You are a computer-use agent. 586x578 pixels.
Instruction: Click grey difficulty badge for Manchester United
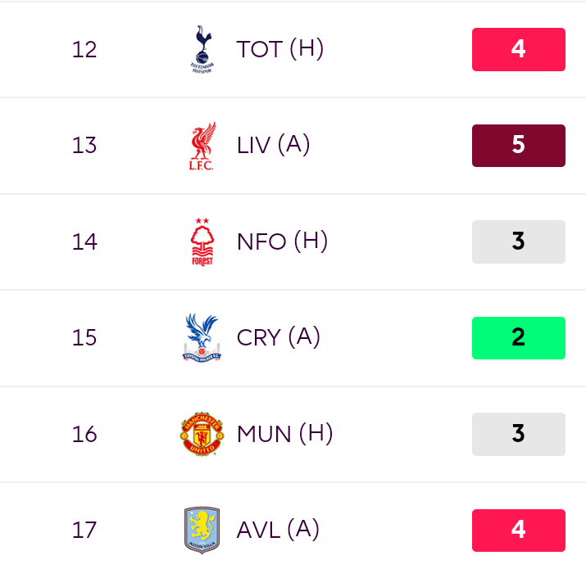[x=518, y=434]
